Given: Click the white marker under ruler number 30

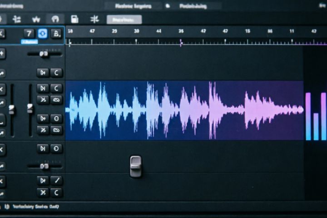Looking at the screenshot, I should tap(136, 41).
